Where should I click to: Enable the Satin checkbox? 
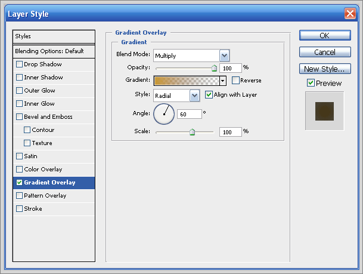19,156
